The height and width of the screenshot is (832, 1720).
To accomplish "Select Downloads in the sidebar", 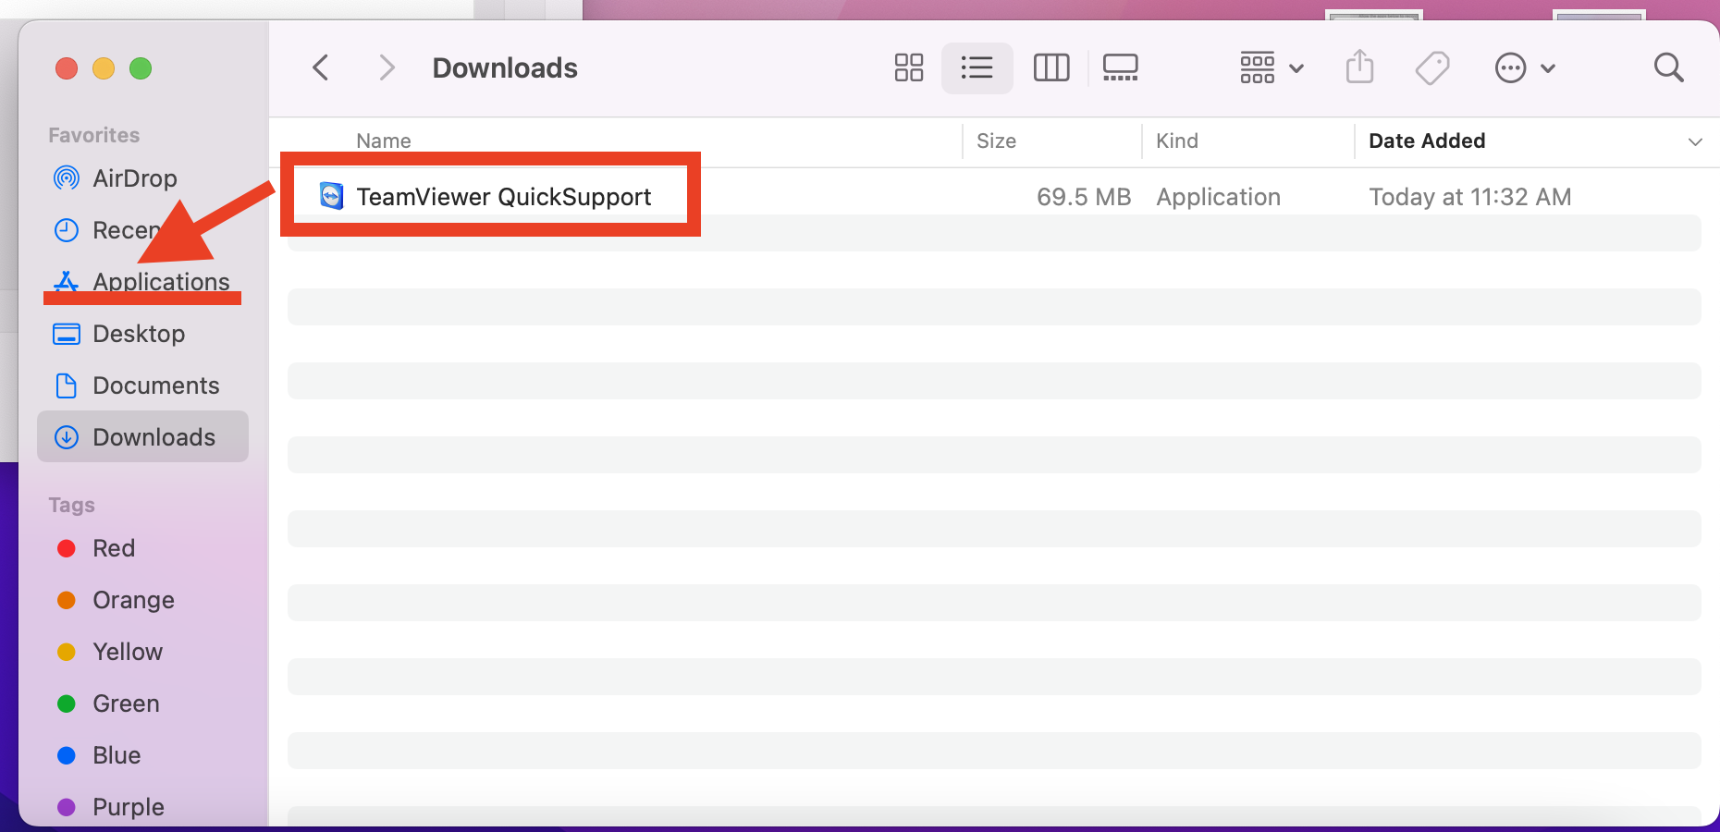I will coord(143,437).
